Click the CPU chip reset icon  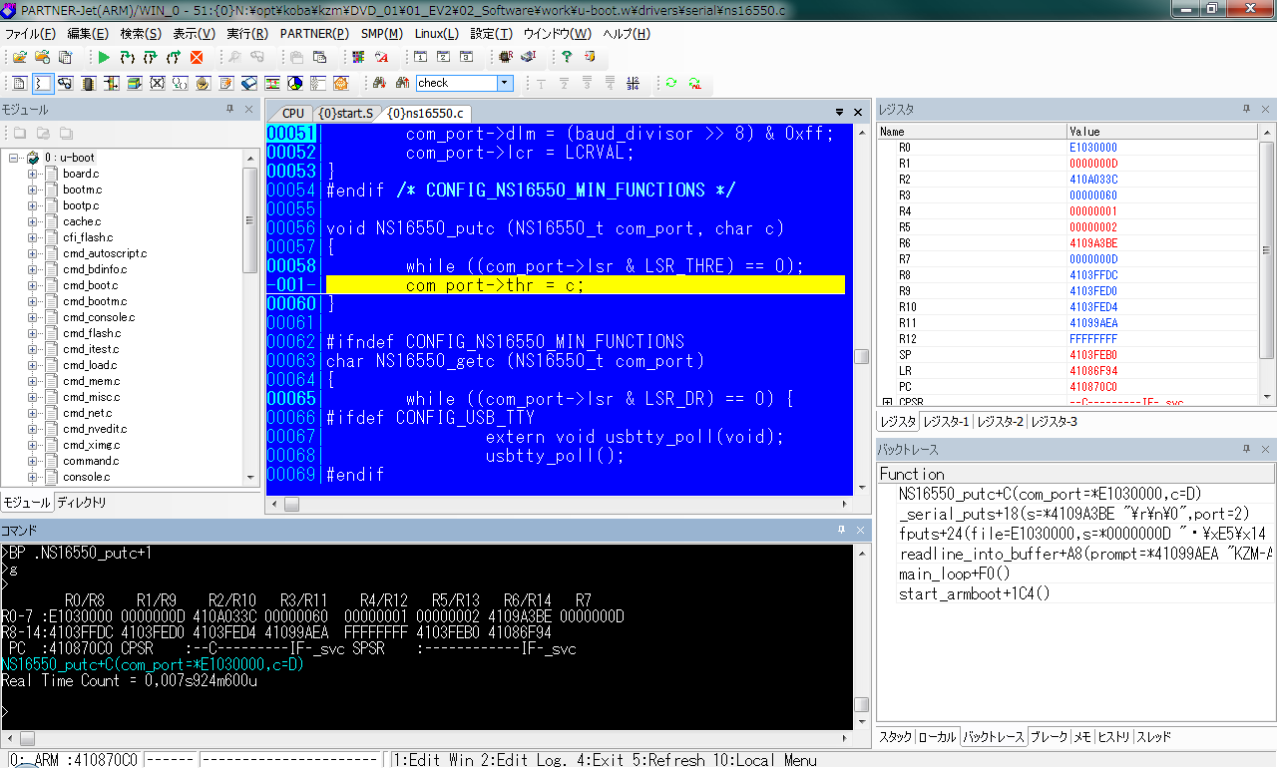[506, 58]
